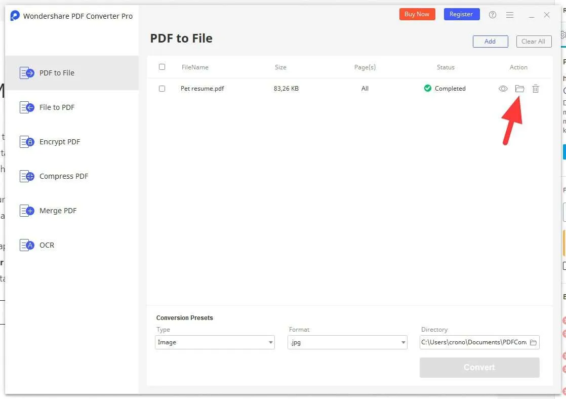Click the File to PDF sidebar icon

coord(27,107)
